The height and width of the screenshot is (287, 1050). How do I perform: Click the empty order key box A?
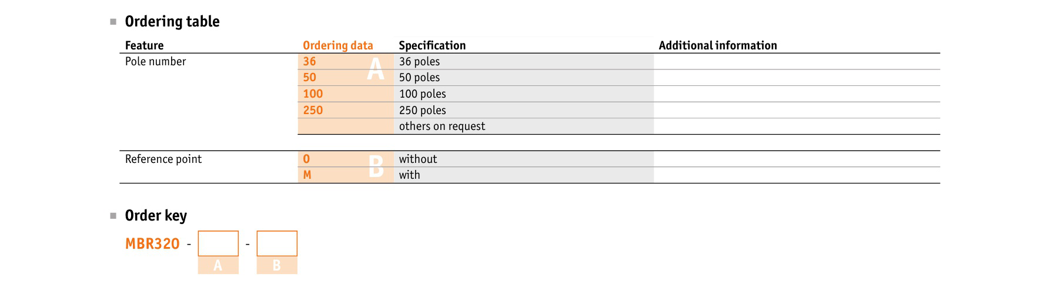(x=218, y=243)
